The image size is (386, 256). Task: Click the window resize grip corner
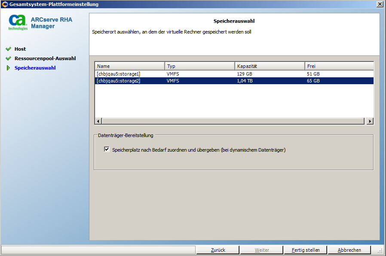[x=380, y=251]
